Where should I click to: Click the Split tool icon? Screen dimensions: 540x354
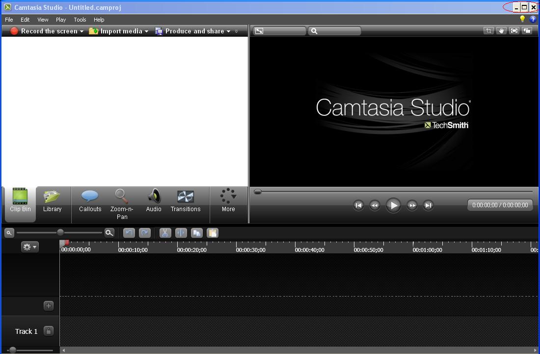click(181, 233)
